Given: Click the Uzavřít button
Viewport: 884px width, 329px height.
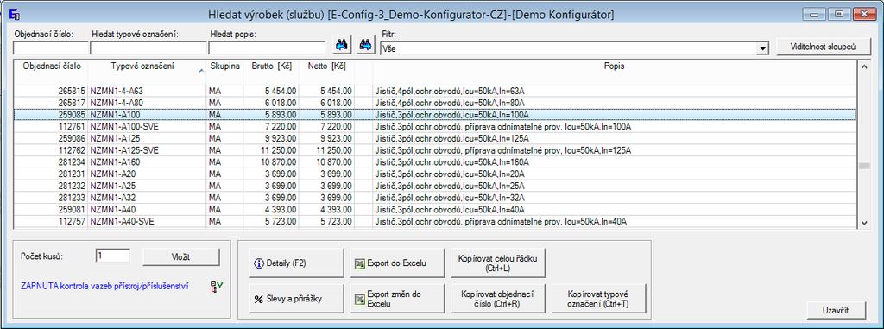Looking at the screenshot, I should 836,310.
